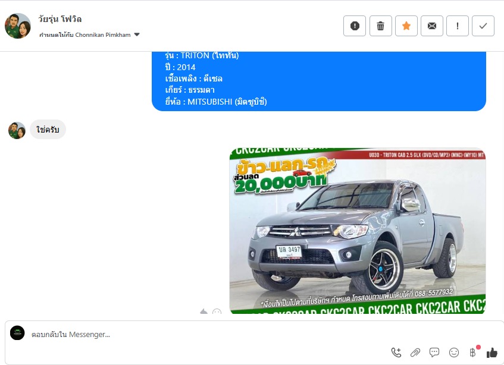Attach a file with paperclip icon
Viewport: 504px width, 365px height.
click(x=415, y=353)
